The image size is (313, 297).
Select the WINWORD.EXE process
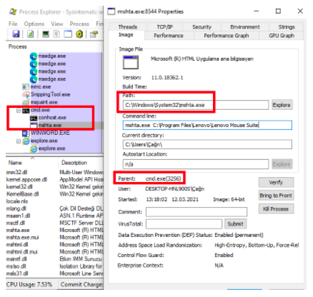[46, 133]
